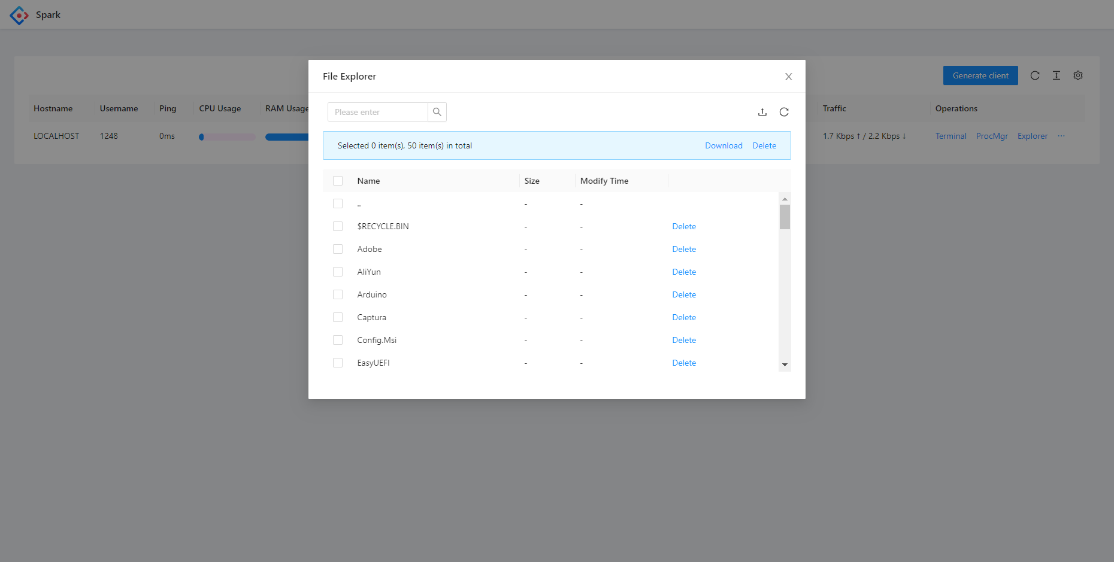This screenshot has width=1114, height=562.
Task: Delete the Captura folder
Action: [684, 317]
